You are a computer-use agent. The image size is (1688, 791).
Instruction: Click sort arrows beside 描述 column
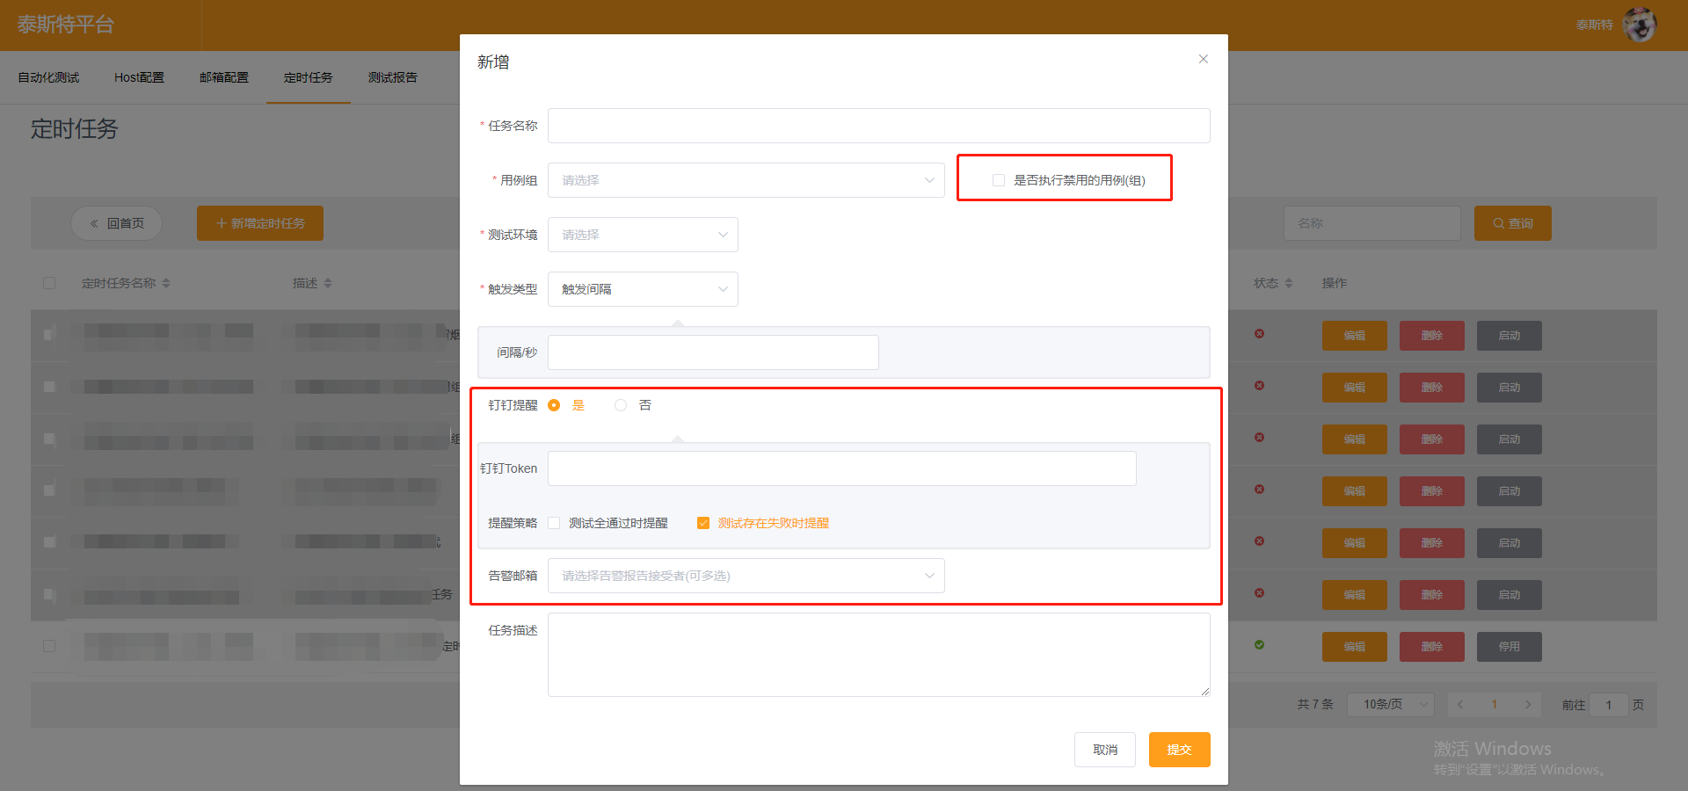[x=328, y=283]
